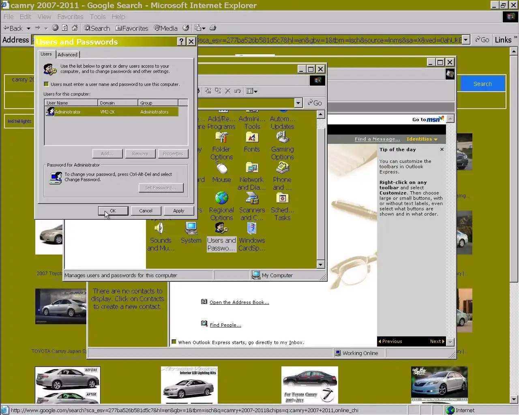519x415 pixels.
Task: Toggle 'Users must enter a user name' checkbox
Action: pyautogui.click(x=46, y=84)
